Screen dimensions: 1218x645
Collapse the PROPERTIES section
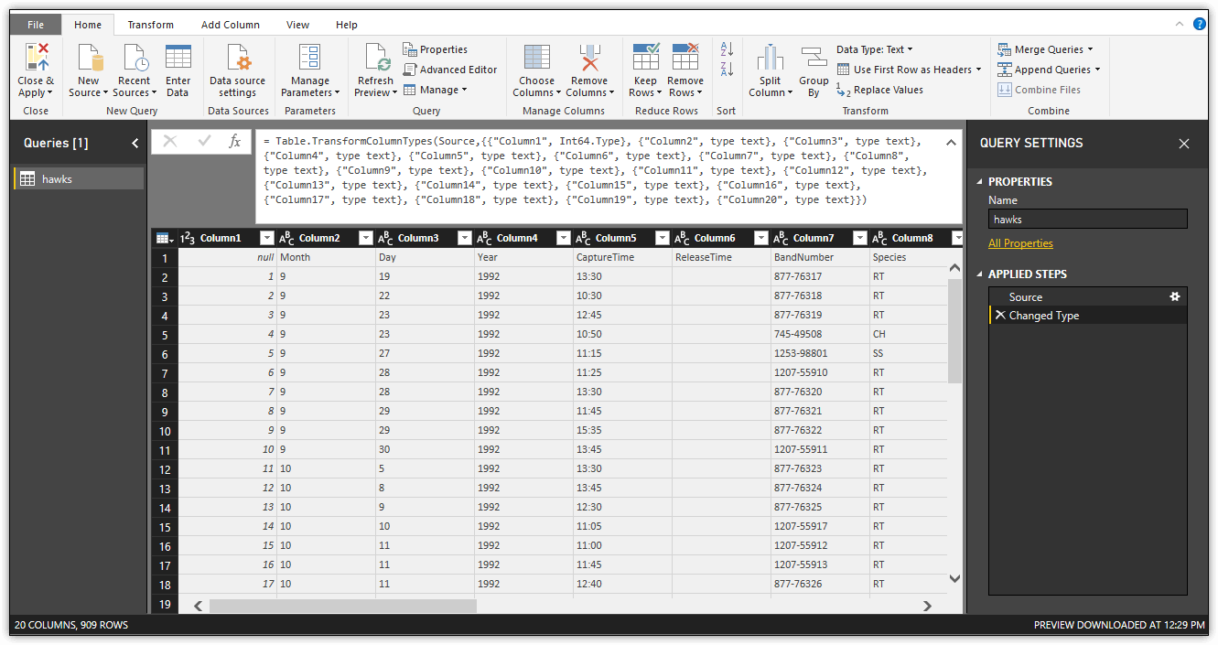tap(980, 181)
